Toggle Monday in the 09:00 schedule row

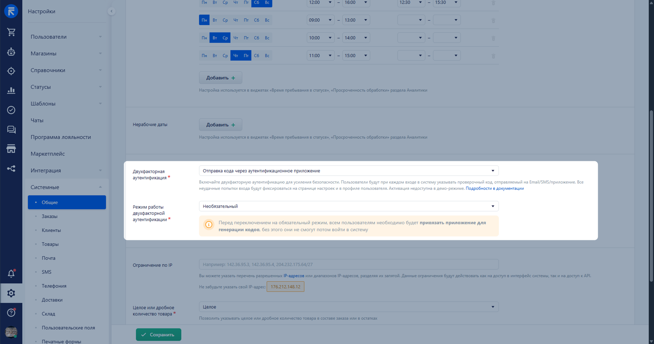point(204,20)
